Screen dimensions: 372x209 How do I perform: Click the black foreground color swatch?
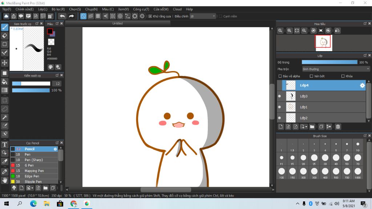(50, 31)
